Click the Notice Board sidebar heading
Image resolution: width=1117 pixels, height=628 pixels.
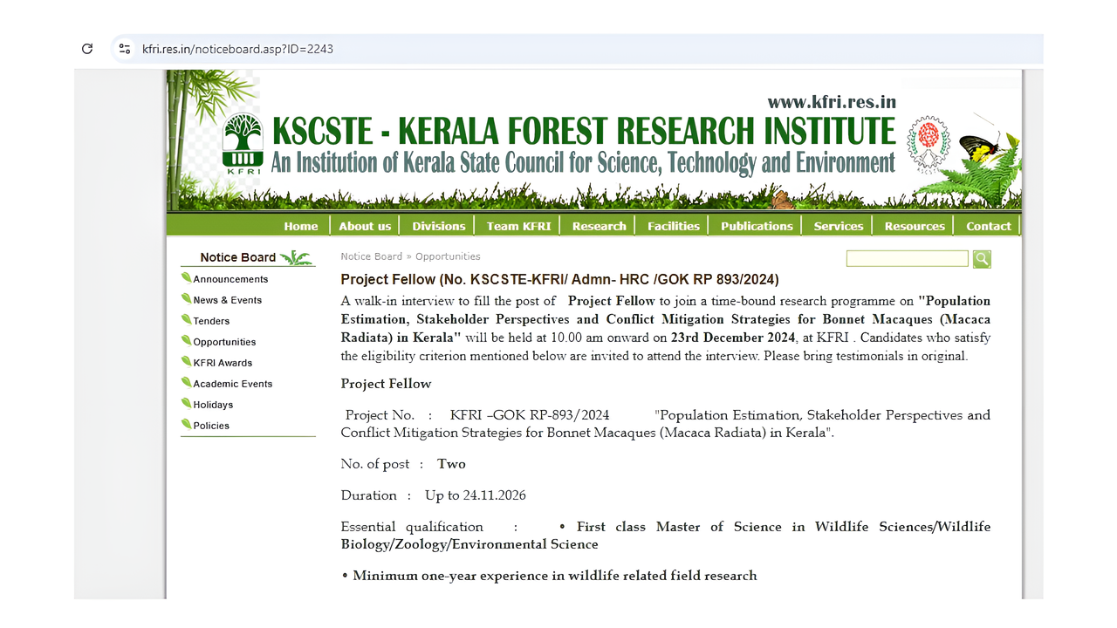(x=237, y=257)
